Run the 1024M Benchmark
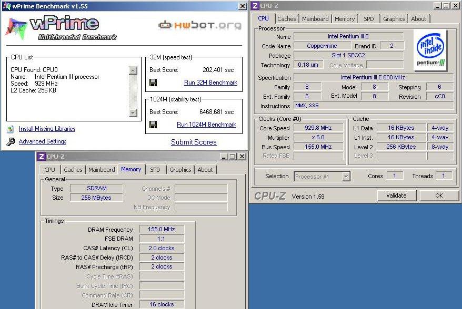Image resolution: width=462 pixels, height=309 pixels. [x=207, y=125]
